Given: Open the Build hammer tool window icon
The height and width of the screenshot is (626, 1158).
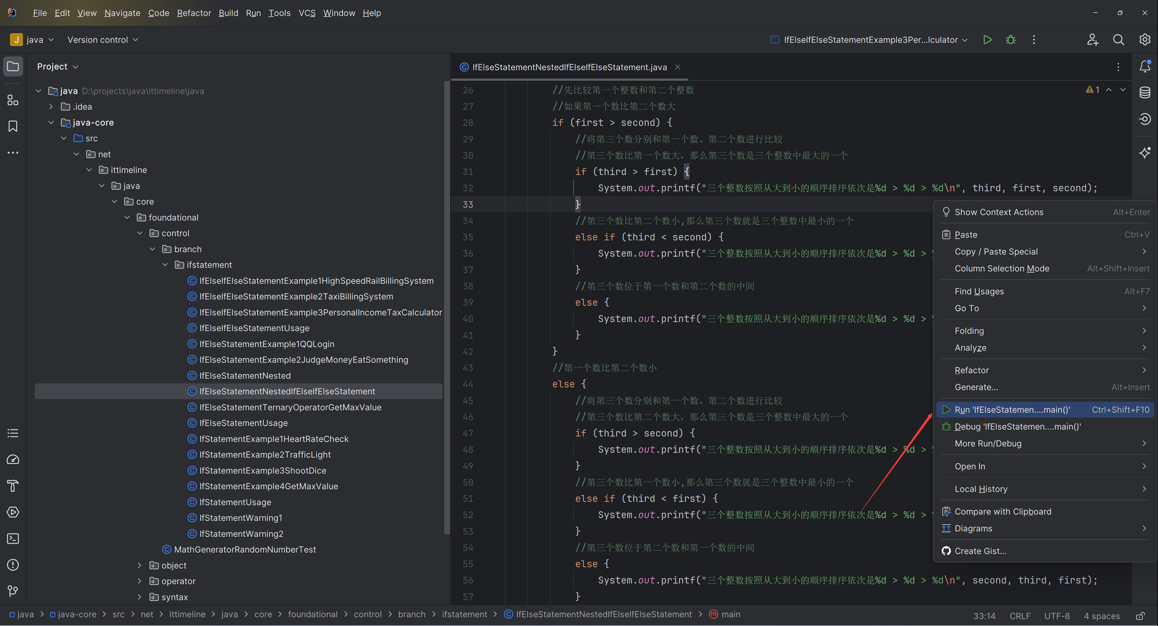Looking at the screenshot, I should tap(13, 486).
